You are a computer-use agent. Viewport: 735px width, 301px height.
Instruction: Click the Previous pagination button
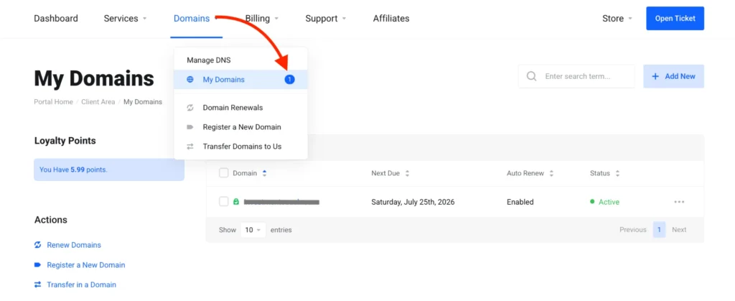[x=633, y=230]
